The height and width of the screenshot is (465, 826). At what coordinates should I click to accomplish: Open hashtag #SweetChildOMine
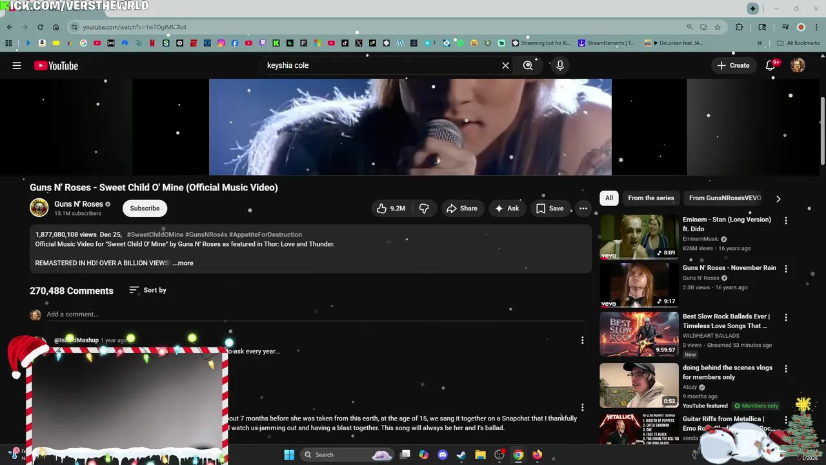pyautogui.click(x=155, y=234)
